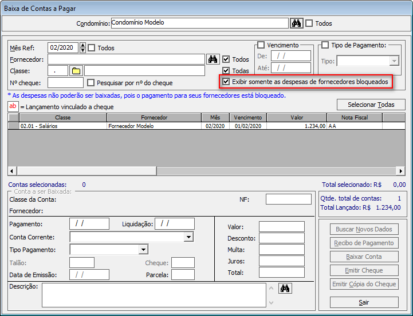This screenshot has width=413, height=316.
Task: Click the Juros amount field
Action: [x=282, y=261]
